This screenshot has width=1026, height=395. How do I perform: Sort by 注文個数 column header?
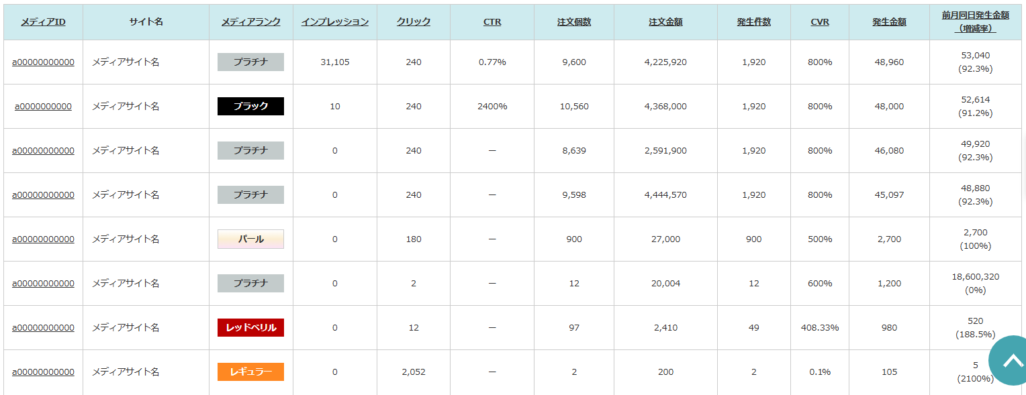point(574,22)
